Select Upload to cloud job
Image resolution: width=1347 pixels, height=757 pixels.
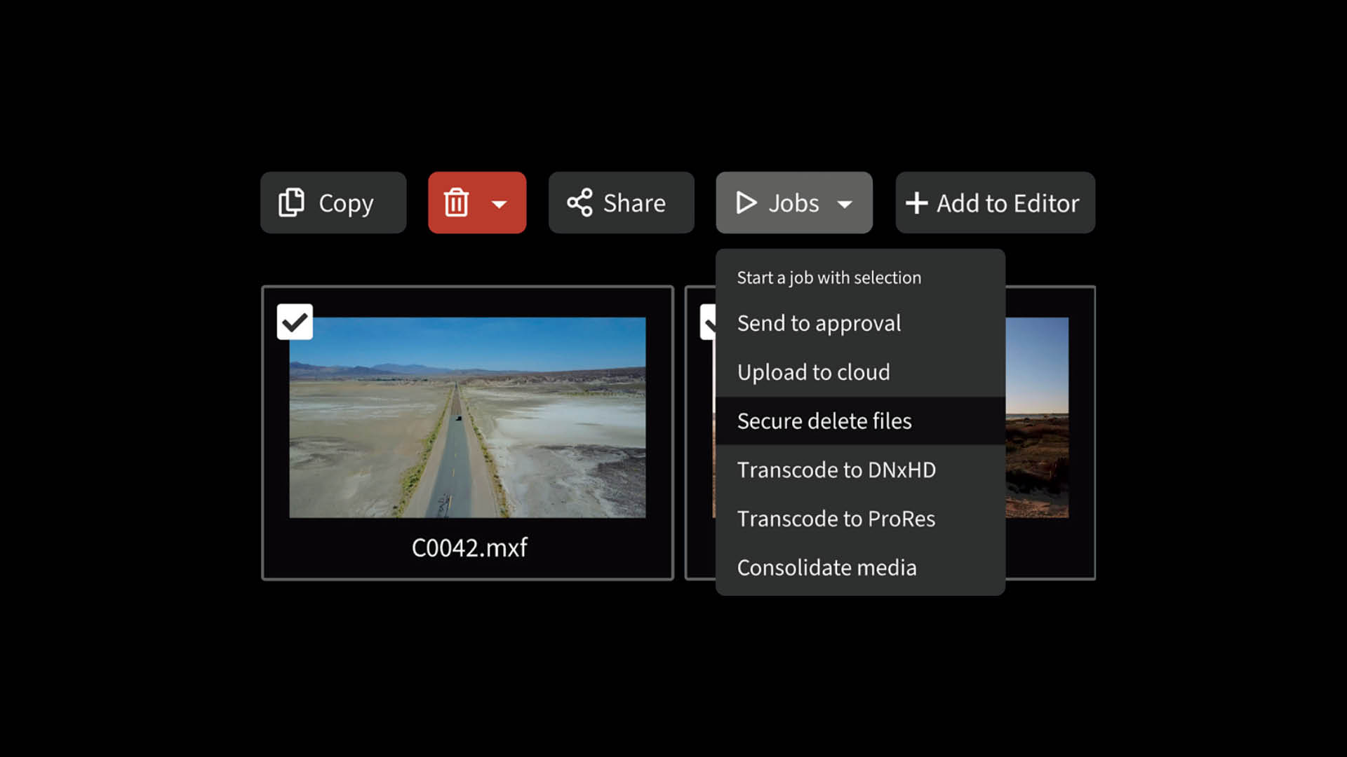pos(860,372)
